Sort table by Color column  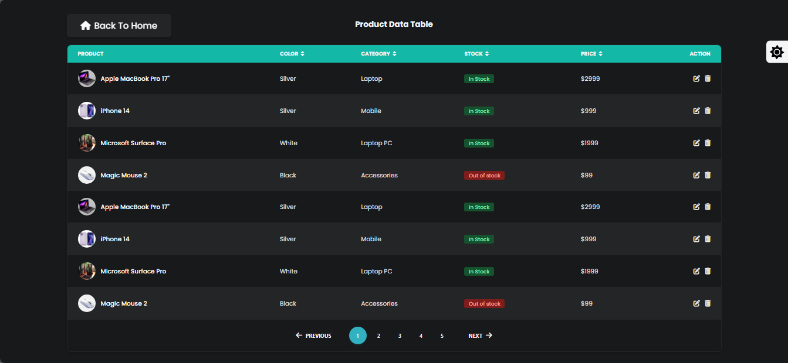coord(302,54)
